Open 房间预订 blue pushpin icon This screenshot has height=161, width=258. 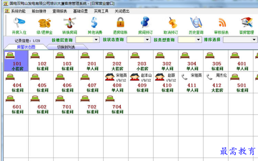[x=145, y=22]
